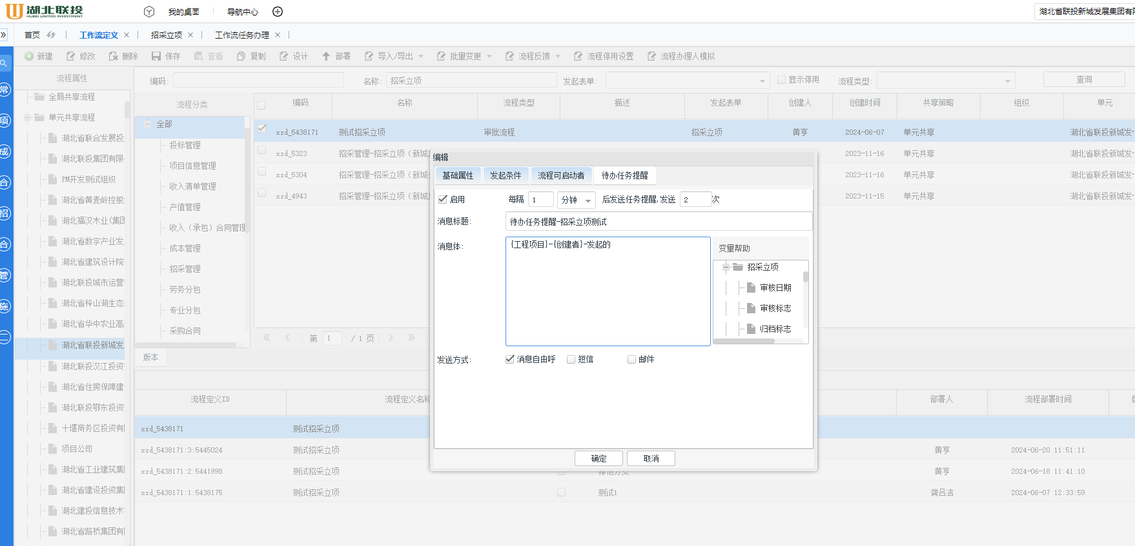Uncheck the 启用 checkbox in dialog

[443, 200]
